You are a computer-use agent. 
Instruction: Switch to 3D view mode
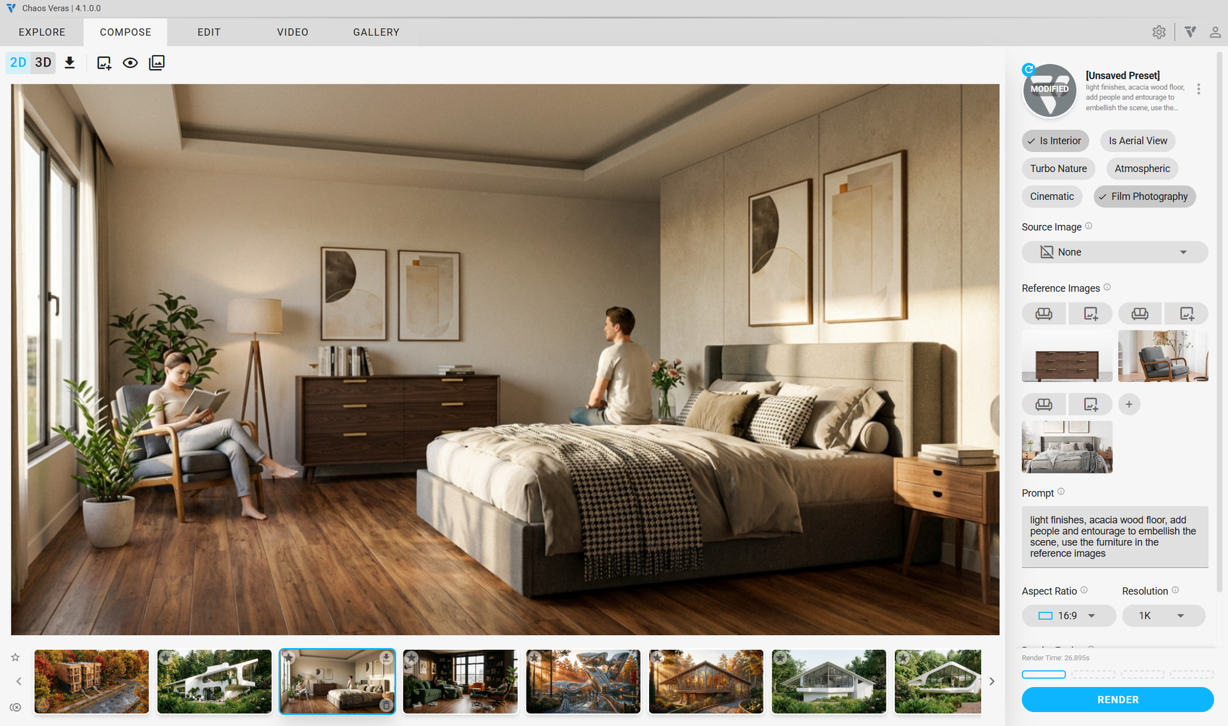tap(43, 63)
